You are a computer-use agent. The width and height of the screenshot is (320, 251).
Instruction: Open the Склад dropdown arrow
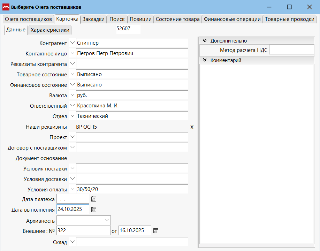(72, 242)
